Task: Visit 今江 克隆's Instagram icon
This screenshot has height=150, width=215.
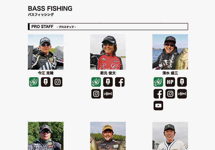Action: (x=58, y=82)
